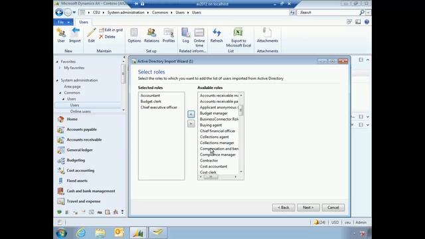Select Collections agent role
The height and width of the screenshot is (239, 425).
pyautogui.click(x=214, y=137)
